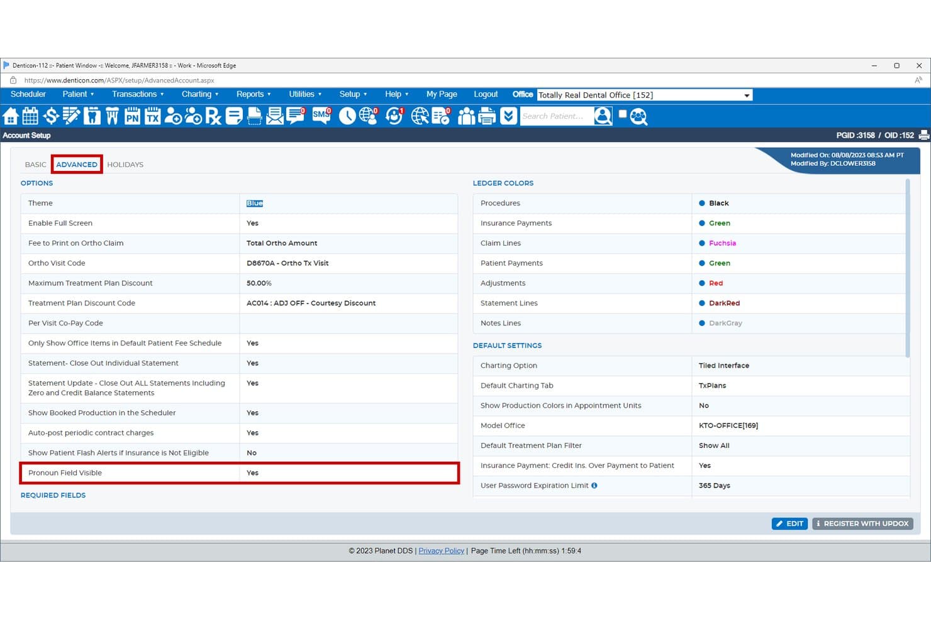Click the highlighted Blue theme value

tap(255, 204)
